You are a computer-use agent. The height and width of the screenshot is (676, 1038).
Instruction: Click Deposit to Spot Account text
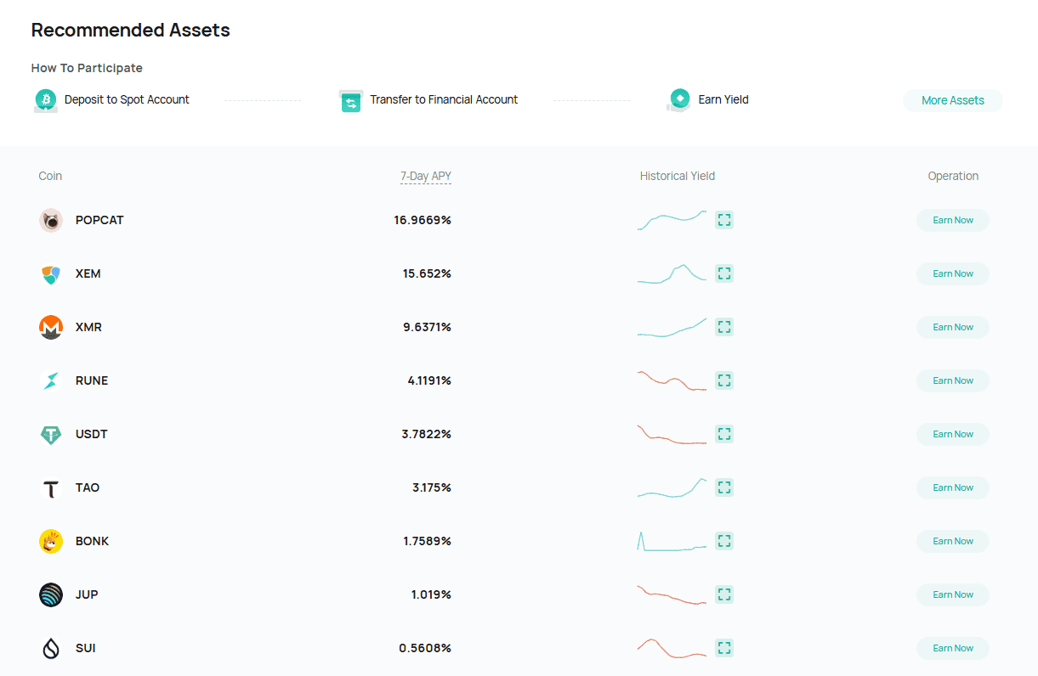(x=127, y=99)
